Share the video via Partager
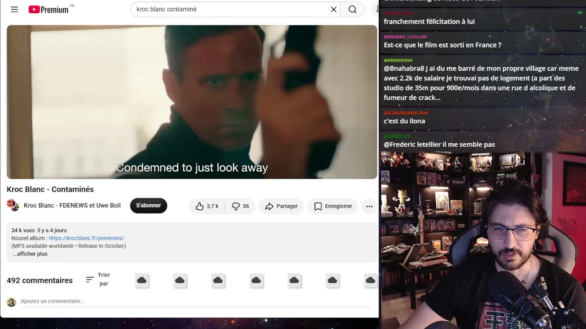This screenshot has height=329, width=586. click(281, 206)
